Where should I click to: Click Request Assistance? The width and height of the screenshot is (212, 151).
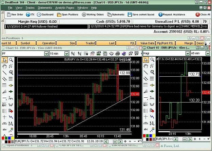click(x=172, y=15)
